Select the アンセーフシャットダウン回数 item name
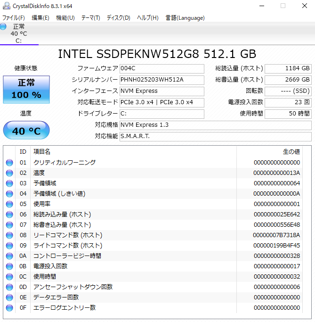 tap(73, 287)
